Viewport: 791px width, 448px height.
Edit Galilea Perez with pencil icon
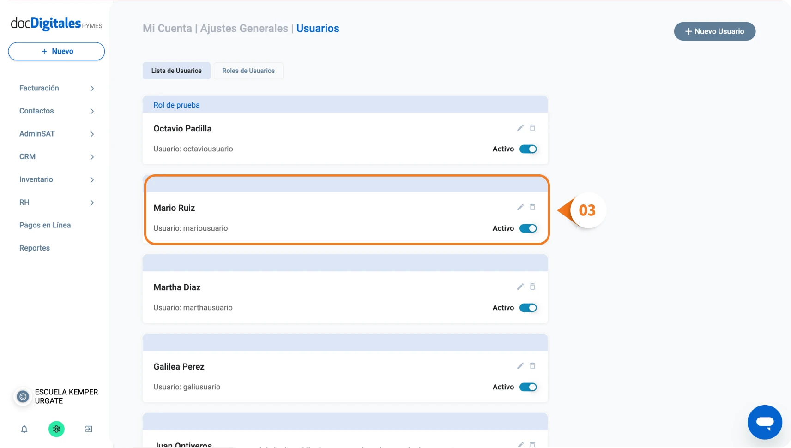pos(520,366)
